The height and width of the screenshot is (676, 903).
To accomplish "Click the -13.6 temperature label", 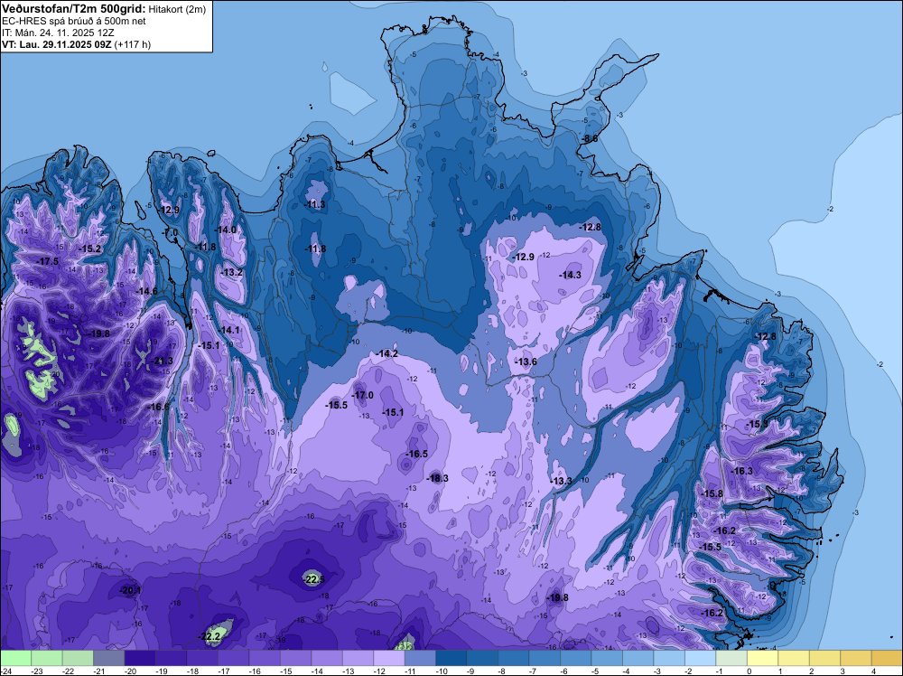I will (526, 361).
